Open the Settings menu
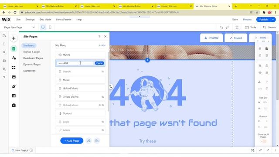This screenshot has height=157, width=279. tap(30, 20)
